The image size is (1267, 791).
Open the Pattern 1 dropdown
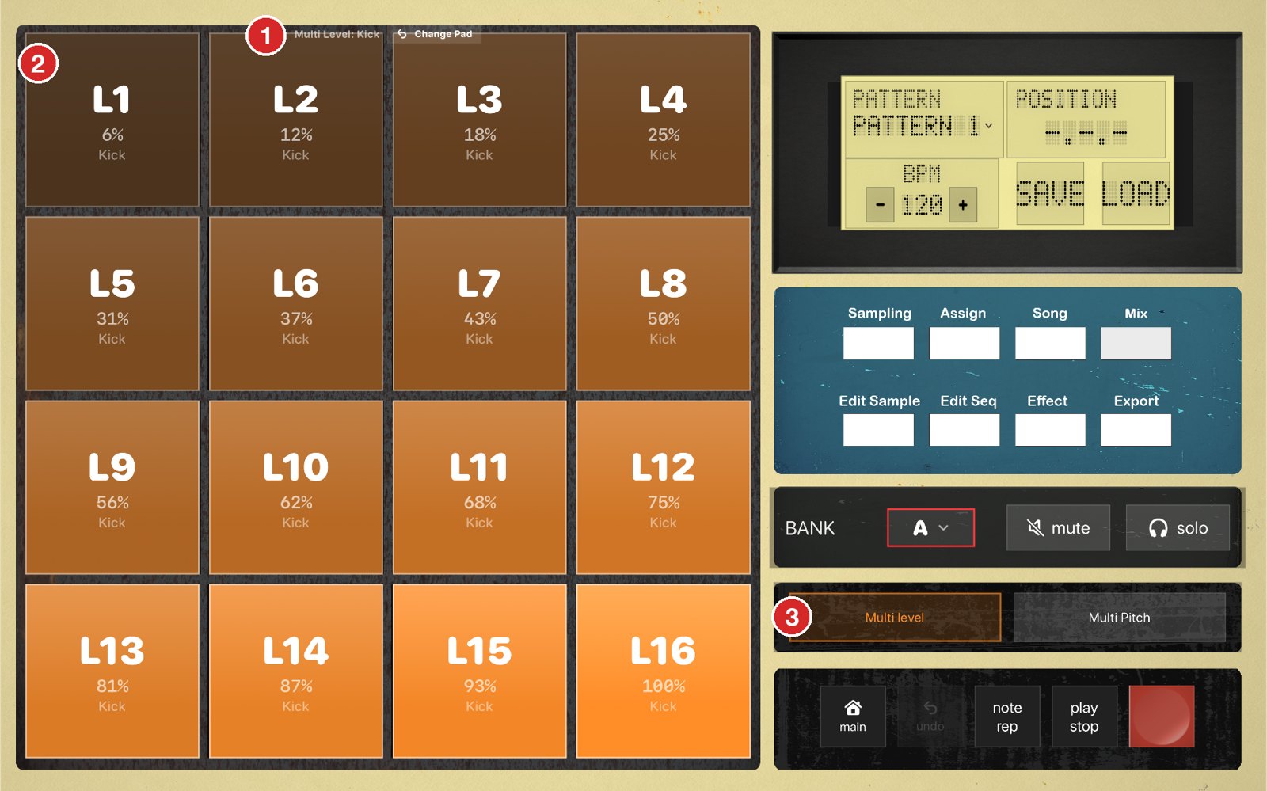923,126
